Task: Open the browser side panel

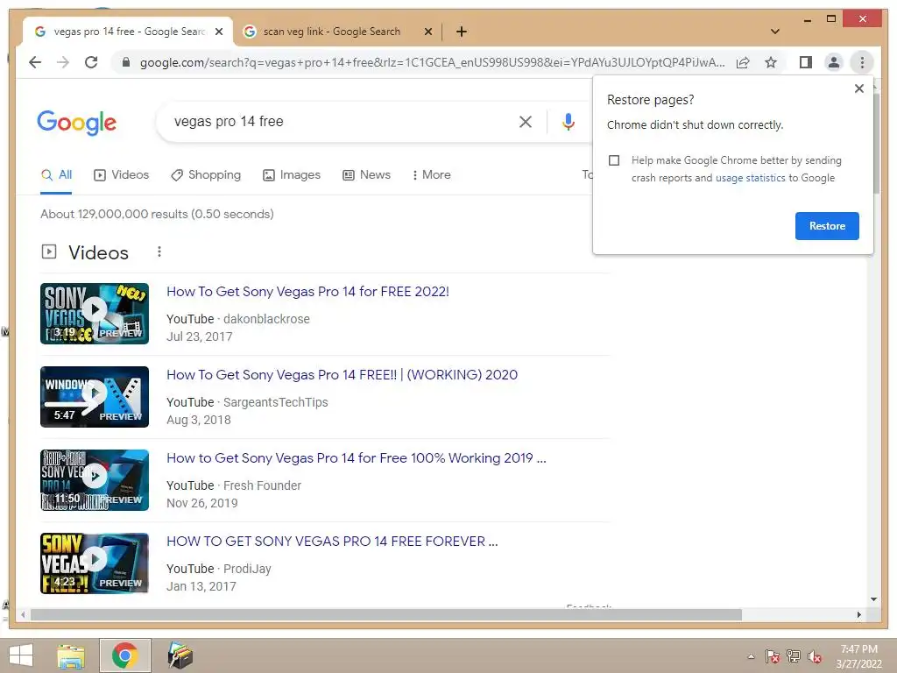Action: point(806,62)
